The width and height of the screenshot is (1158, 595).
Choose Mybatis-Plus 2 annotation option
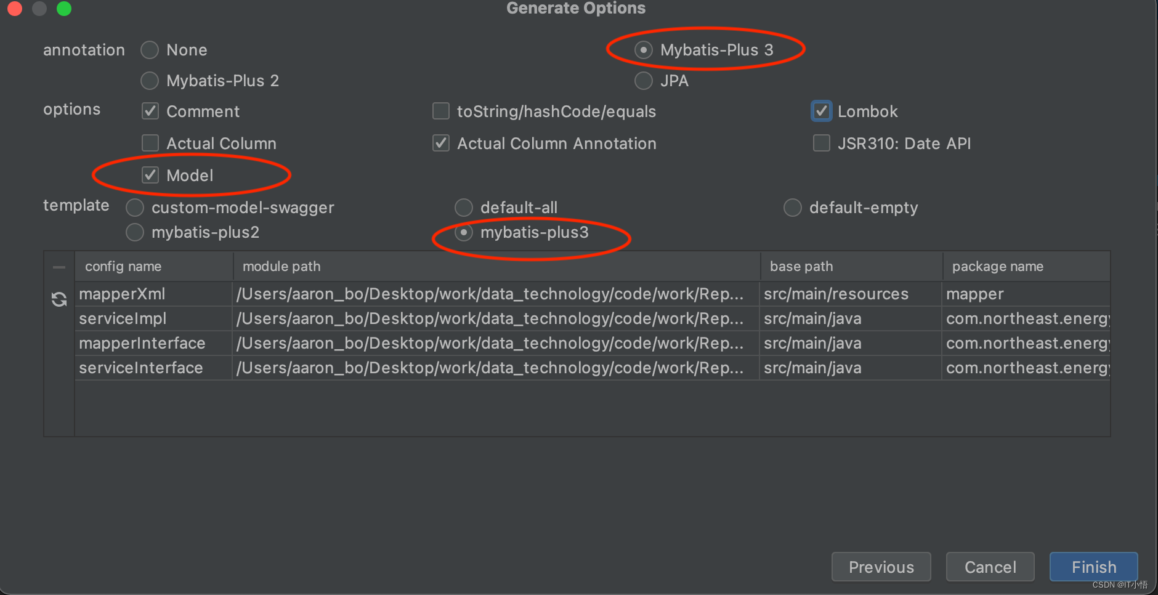(150, 81)
